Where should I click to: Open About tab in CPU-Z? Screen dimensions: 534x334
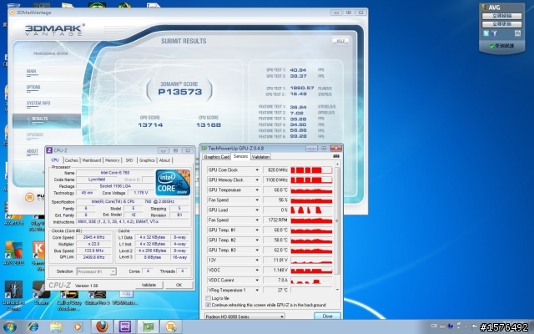[165, 160]
